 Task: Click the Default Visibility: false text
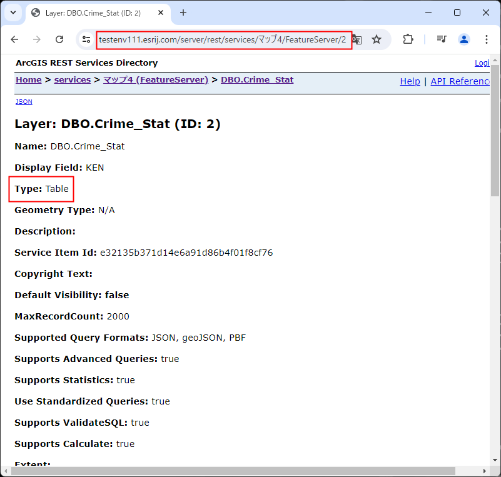[x=72, y=295]
